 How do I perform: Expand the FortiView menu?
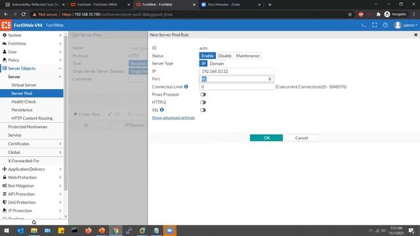[x=31, y=43]
